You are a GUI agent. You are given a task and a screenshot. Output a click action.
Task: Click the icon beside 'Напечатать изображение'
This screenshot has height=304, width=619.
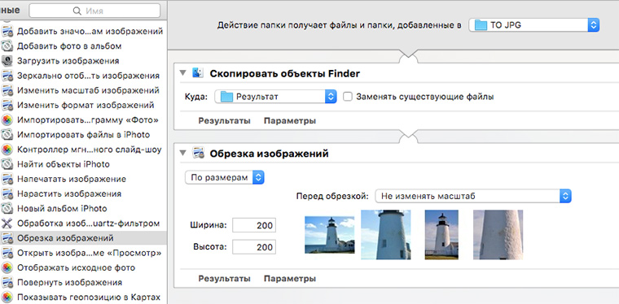[x=7, y=179]
